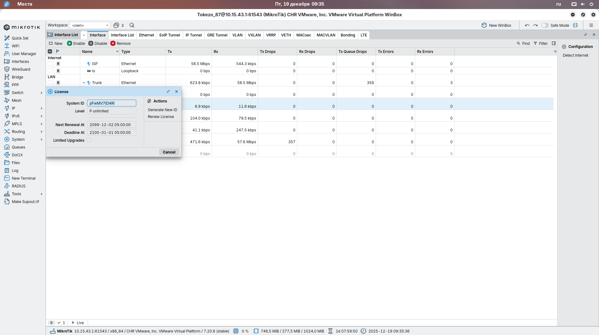The width and height of the screenshot is (599, 335).
Task: Click the red Remove icon
Action: (x=113, y=43)
